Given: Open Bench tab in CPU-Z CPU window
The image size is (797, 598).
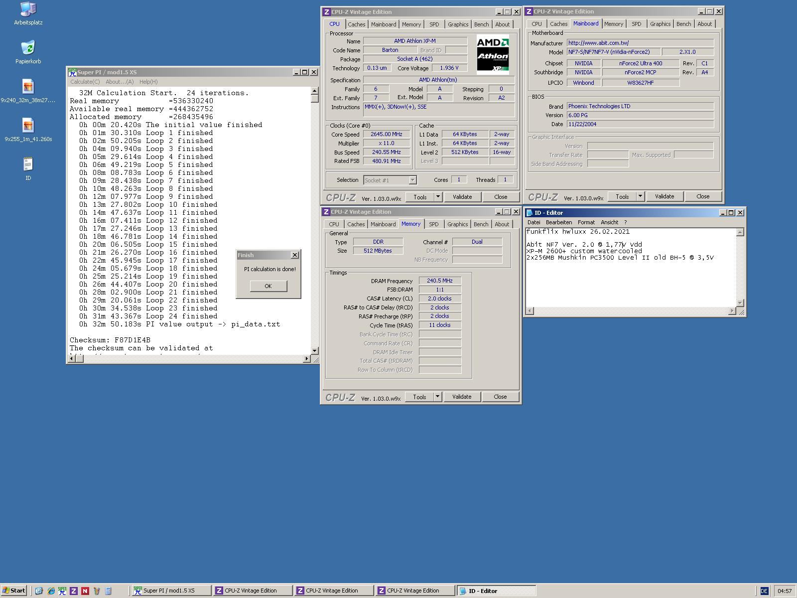Looking at the screenshot, I should click(481, 24).
